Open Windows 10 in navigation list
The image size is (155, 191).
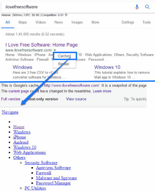pos(25,147)
